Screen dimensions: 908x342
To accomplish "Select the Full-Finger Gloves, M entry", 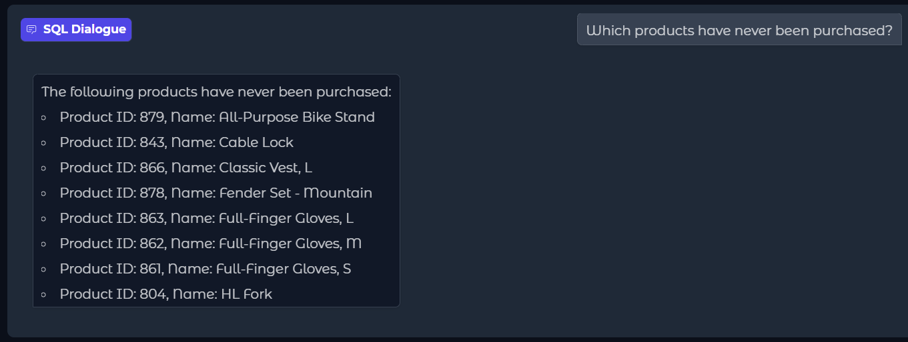I will point(210,244).
